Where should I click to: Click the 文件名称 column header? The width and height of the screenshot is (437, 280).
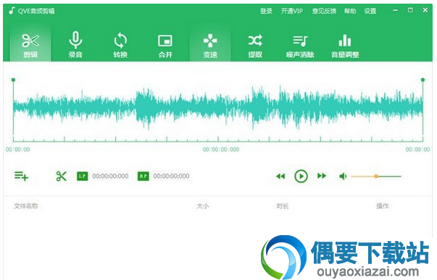[x=26, y=206]
